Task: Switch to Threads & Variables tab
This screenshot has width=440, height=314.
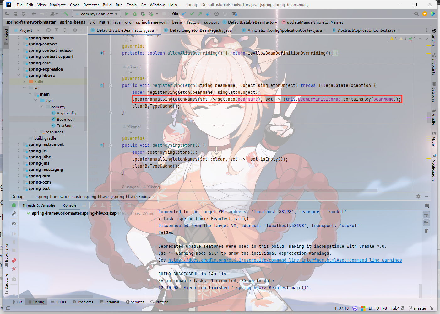Action: tap(39, 205)
